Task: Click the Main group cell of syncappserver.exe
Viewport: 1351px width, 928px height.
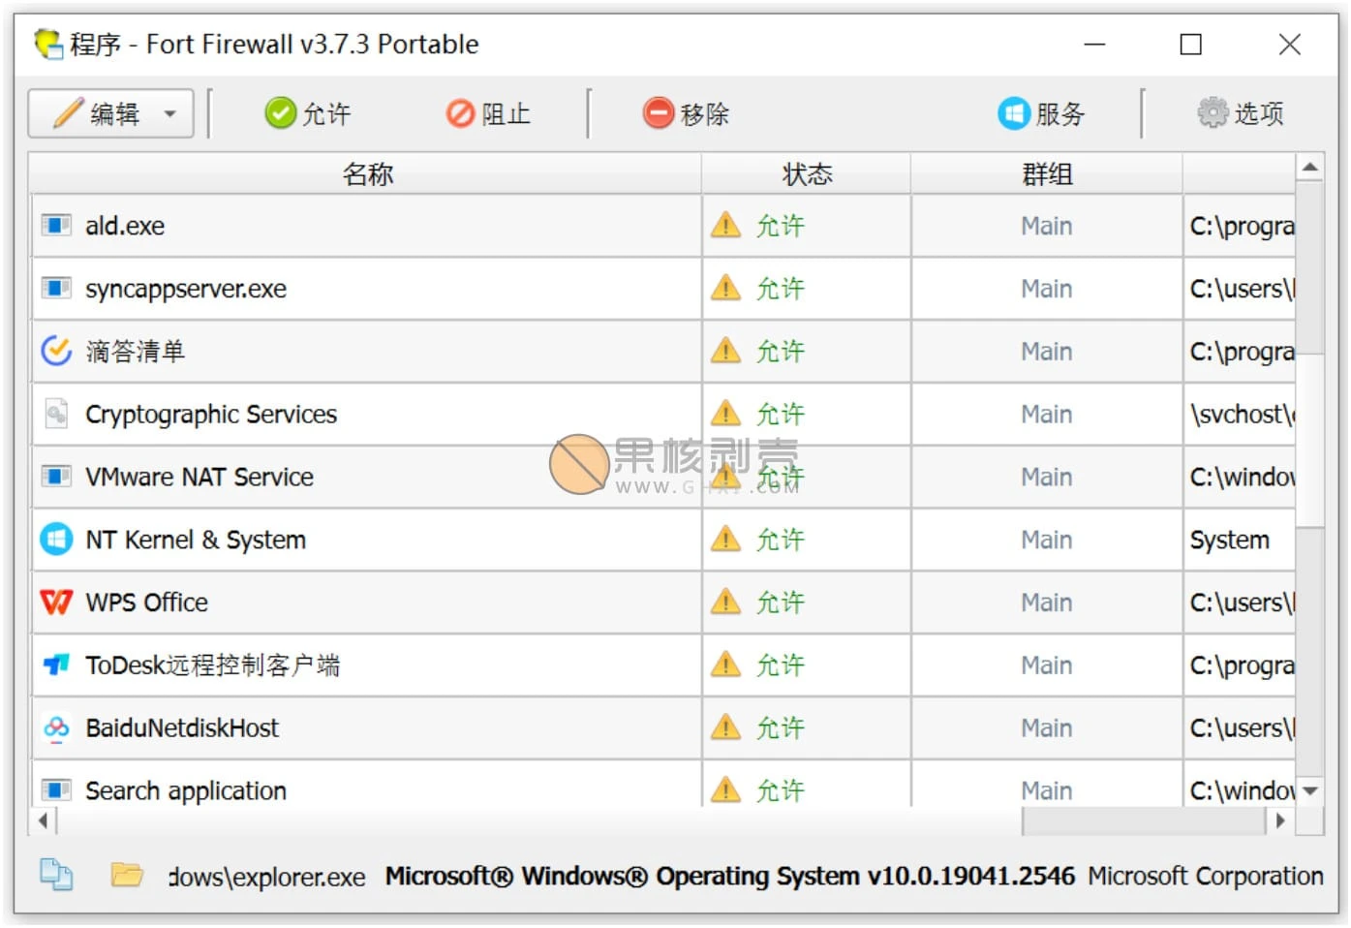Action: [1047, 289]
